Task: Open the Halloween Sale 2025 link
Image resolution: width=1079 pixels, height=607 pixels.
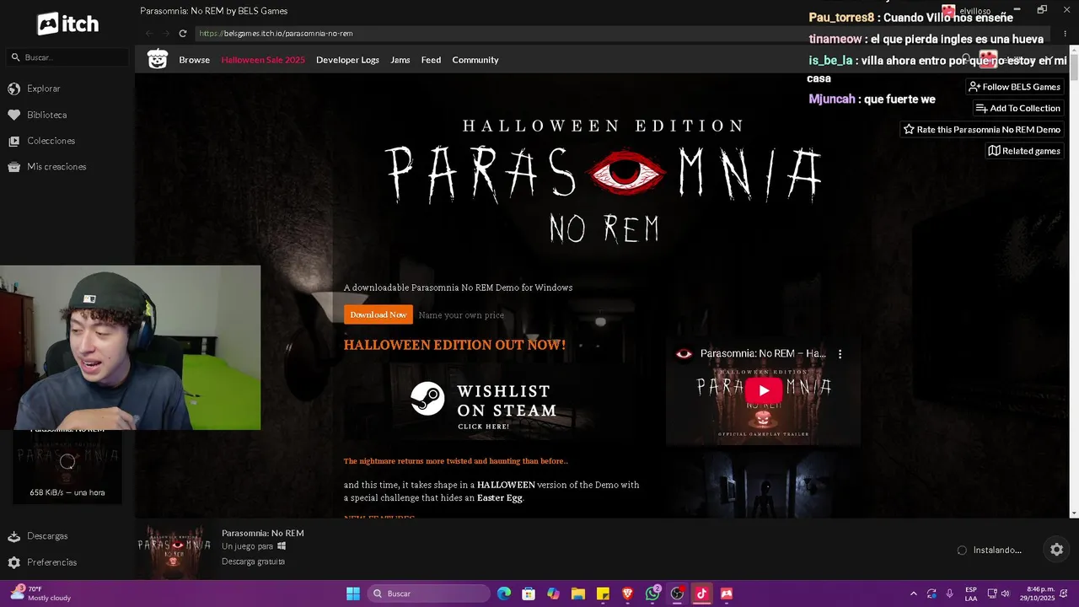Action: point(263,60)
